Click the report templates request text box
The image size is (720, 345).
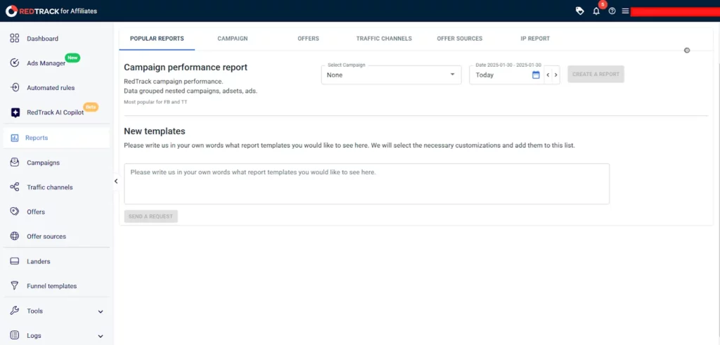366,184
